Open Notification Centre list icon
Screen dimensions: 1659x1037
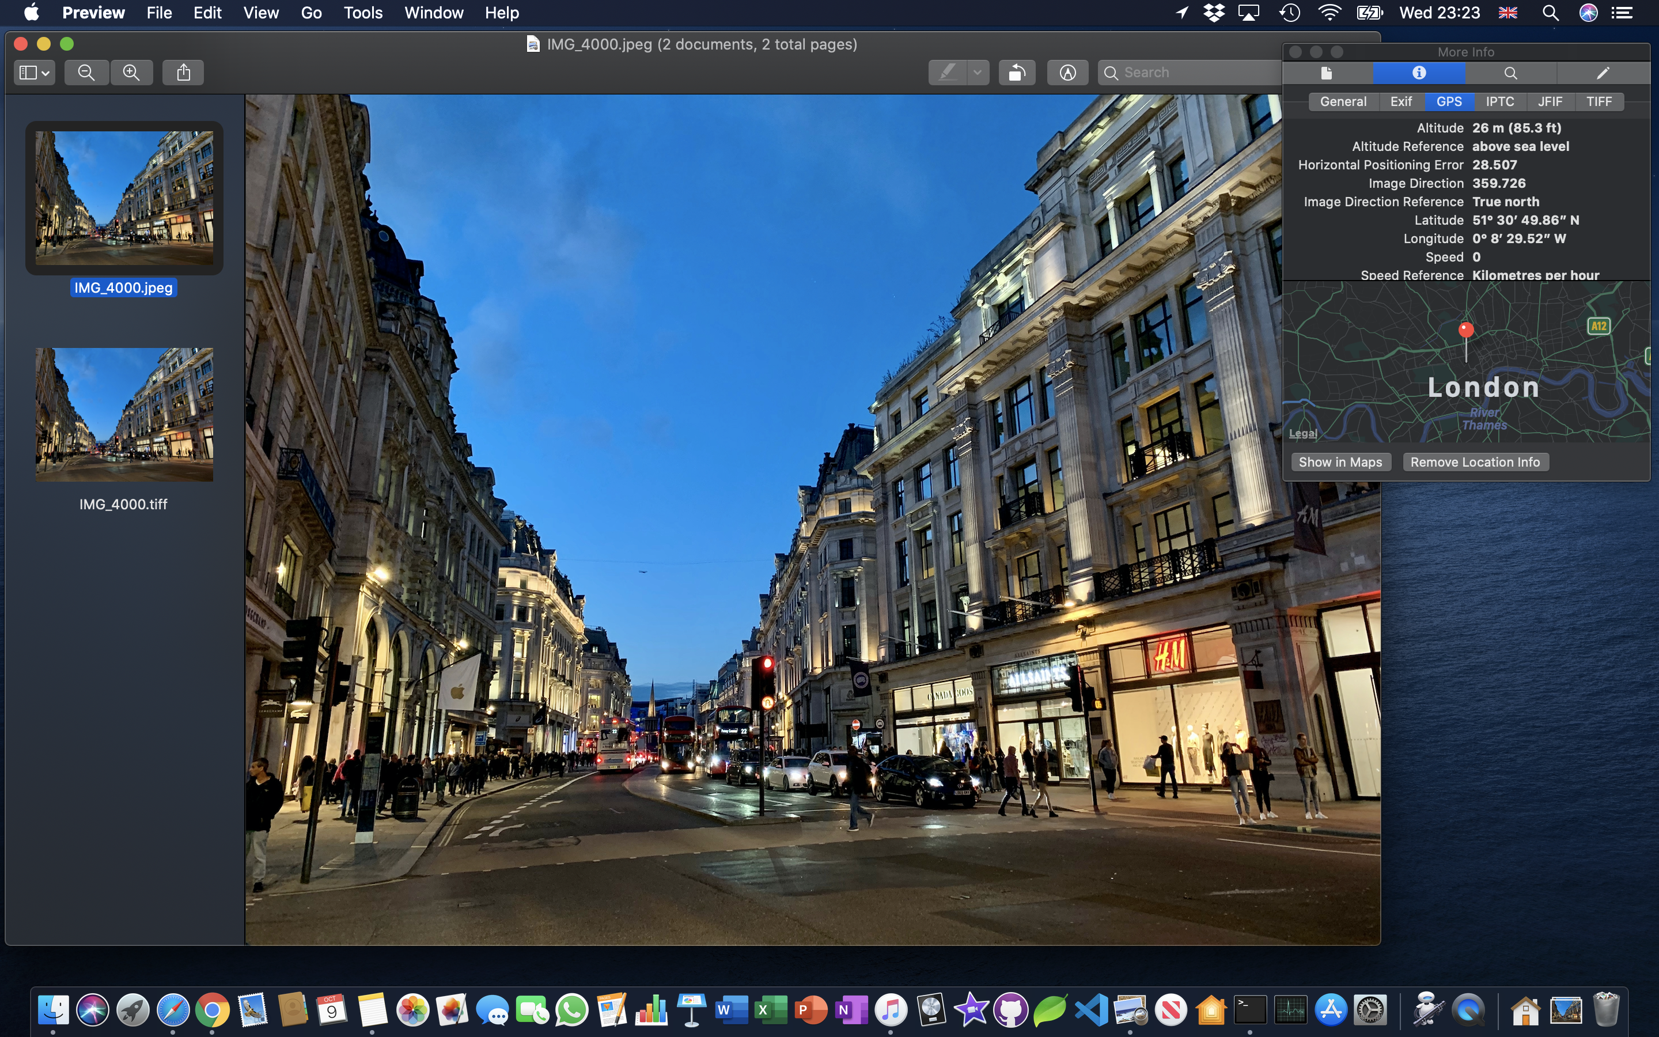[x=1622, y=12]
